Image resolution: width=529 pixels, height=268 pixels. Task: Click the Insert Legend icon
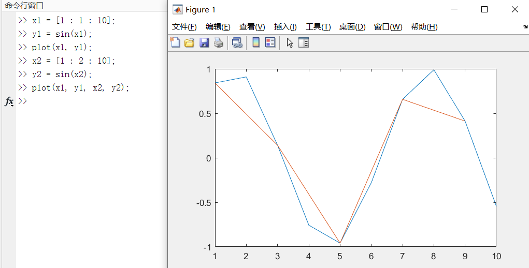(270, 42)
